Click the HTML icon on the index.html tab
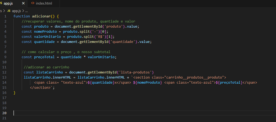The height and width of the screenshot is (122, 276). click(x=33, y=3)
